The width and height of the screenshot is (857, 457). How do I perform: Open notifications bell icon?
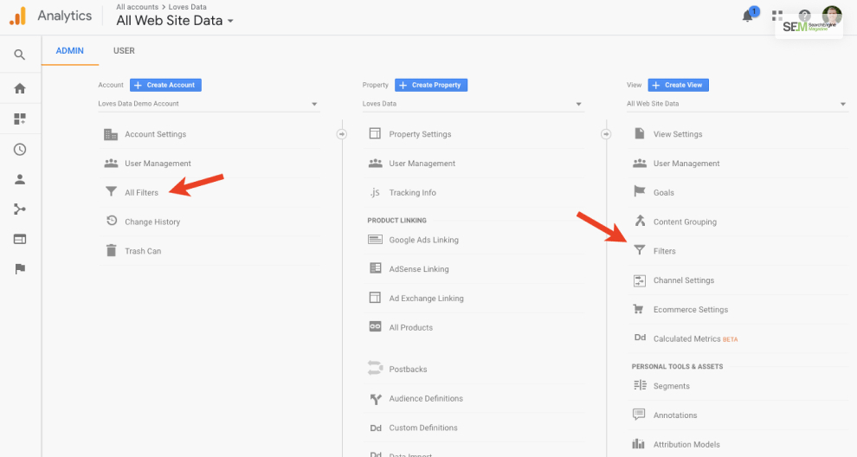click(747, 16)
